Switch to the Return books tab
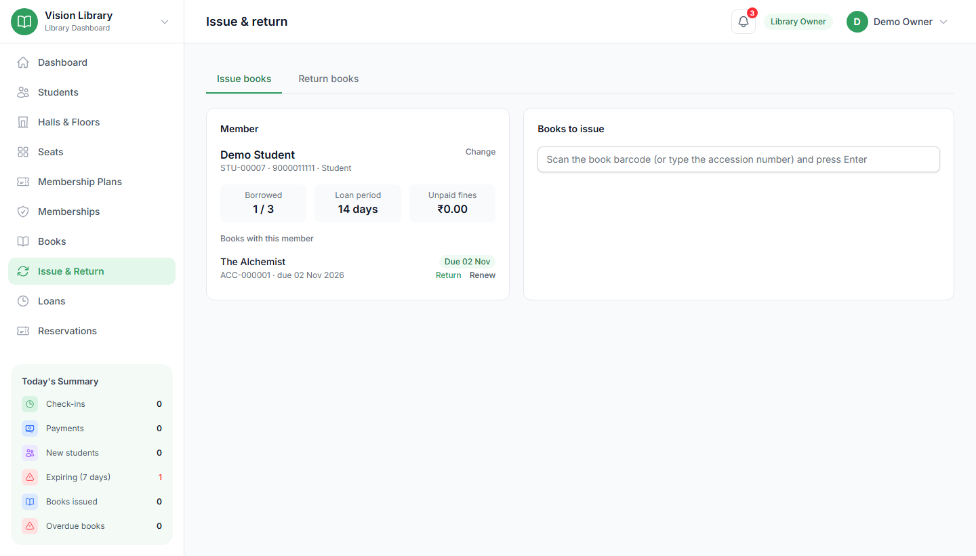 click(329, 79)
